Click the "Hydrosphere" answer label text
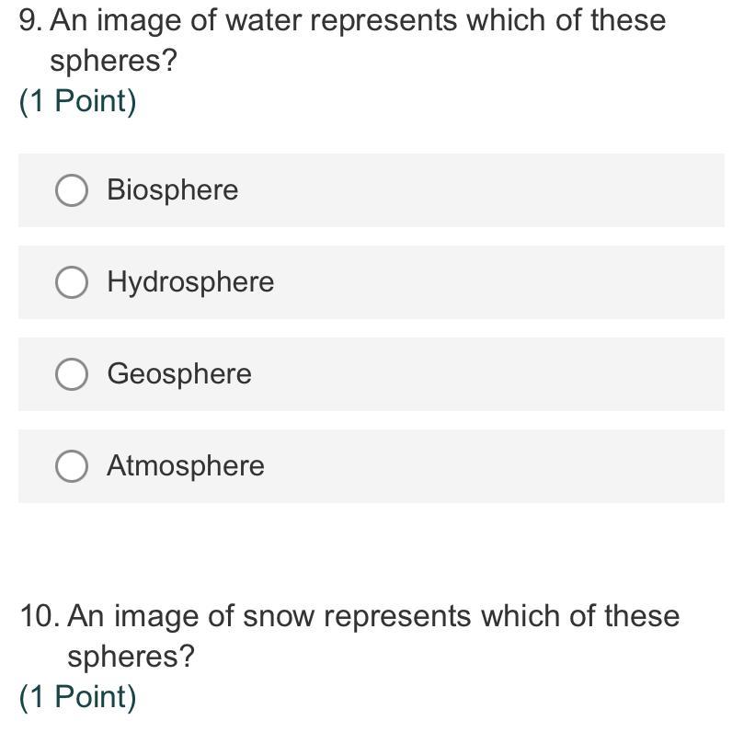 [x=190, y=282]
